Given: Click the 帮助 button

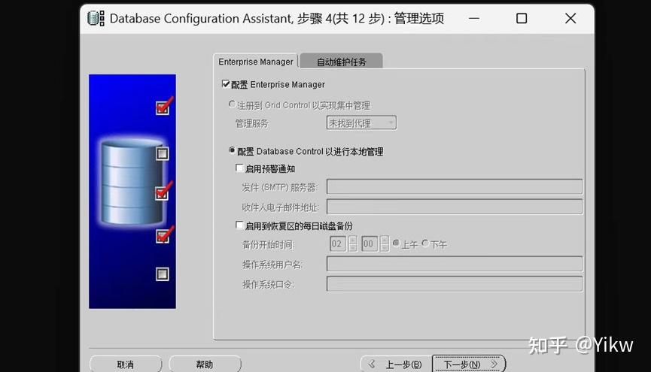Looking at the screenshot, I should 205,364.
